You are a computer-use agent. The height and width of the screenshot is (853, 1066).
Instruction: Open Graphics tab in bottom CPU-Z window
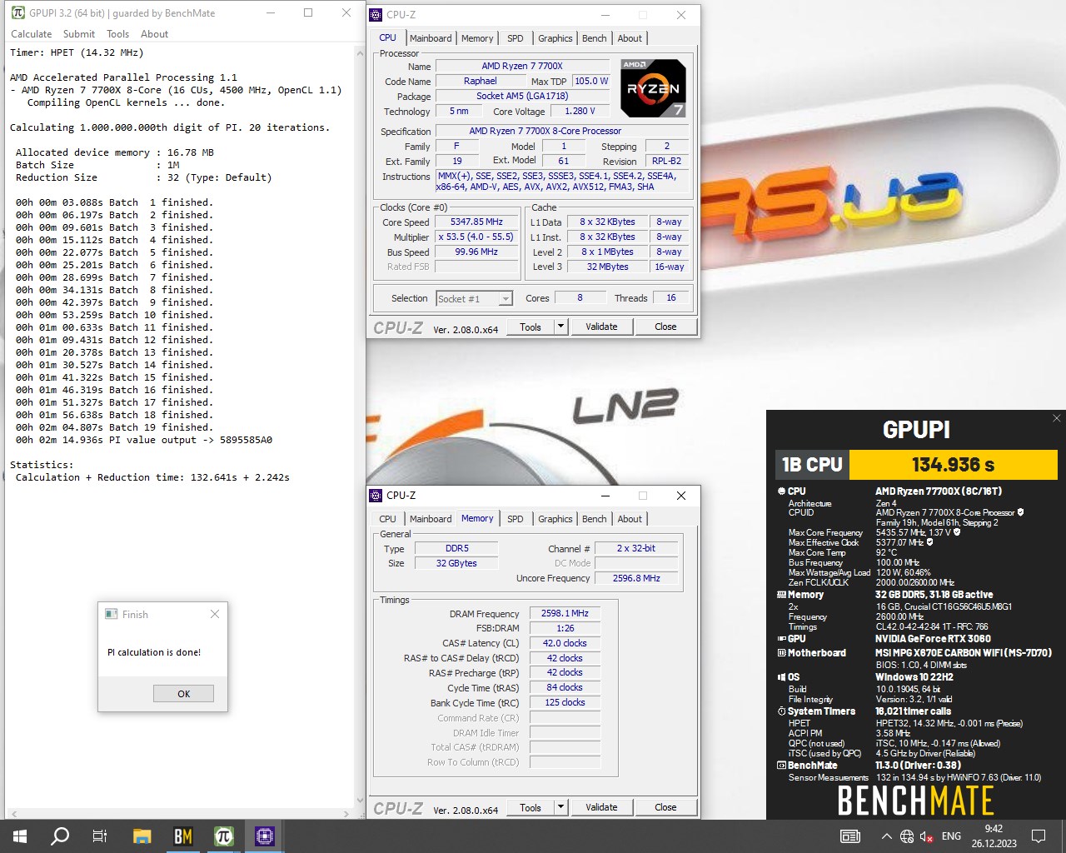555,519
